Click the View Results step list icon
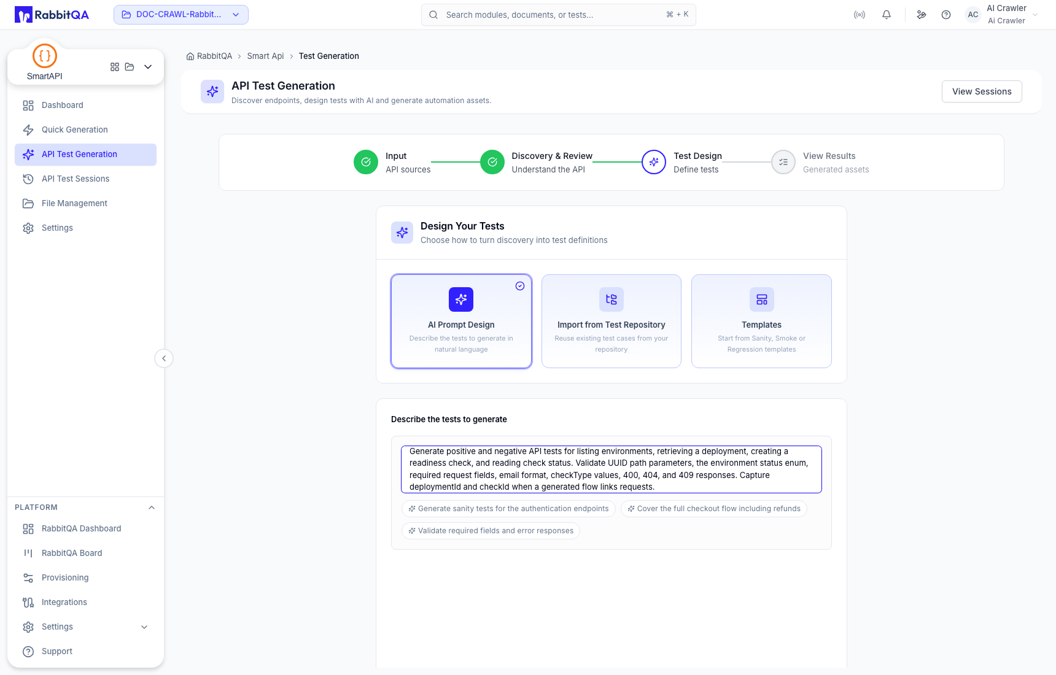 (x=783, y=162)
